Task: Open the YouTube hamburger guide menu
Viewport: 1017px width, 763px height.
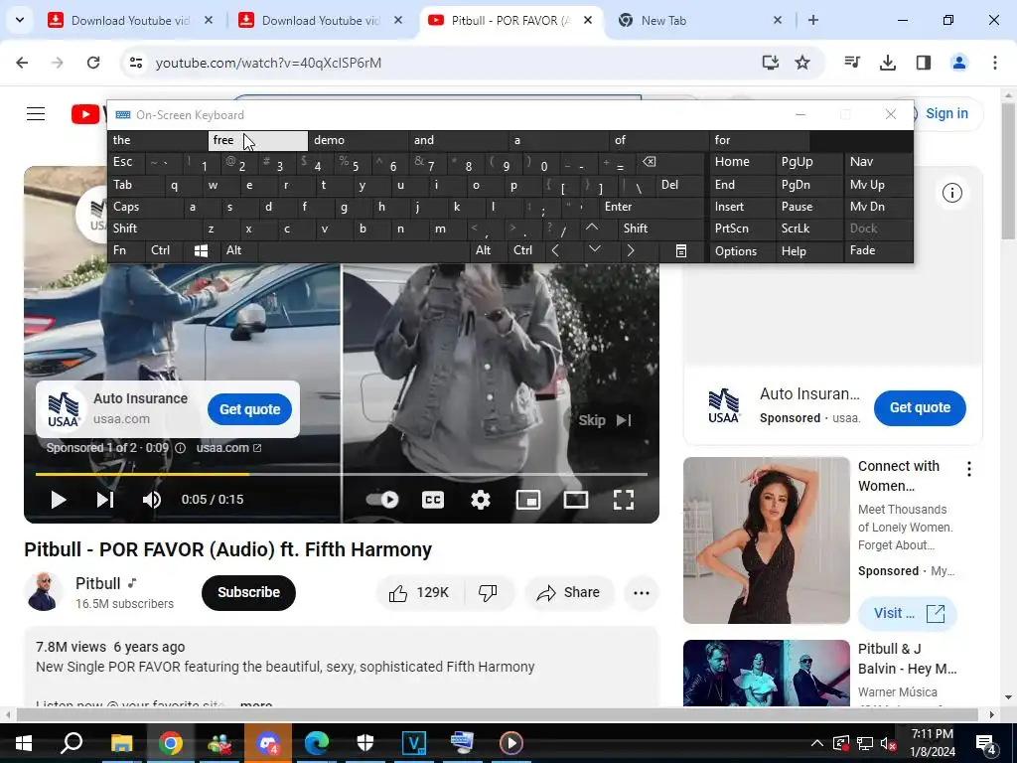Action: pyautogui.click(x=36, y=114)
